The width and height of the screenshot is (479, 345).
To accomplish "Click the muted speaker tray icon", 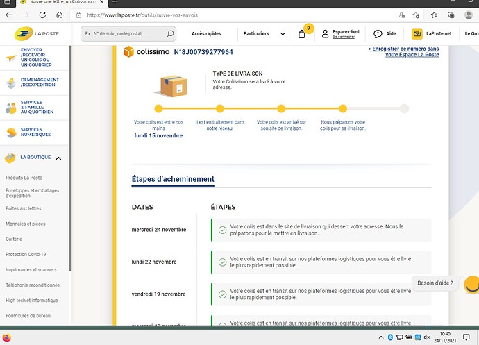I will tap(427, 337).
